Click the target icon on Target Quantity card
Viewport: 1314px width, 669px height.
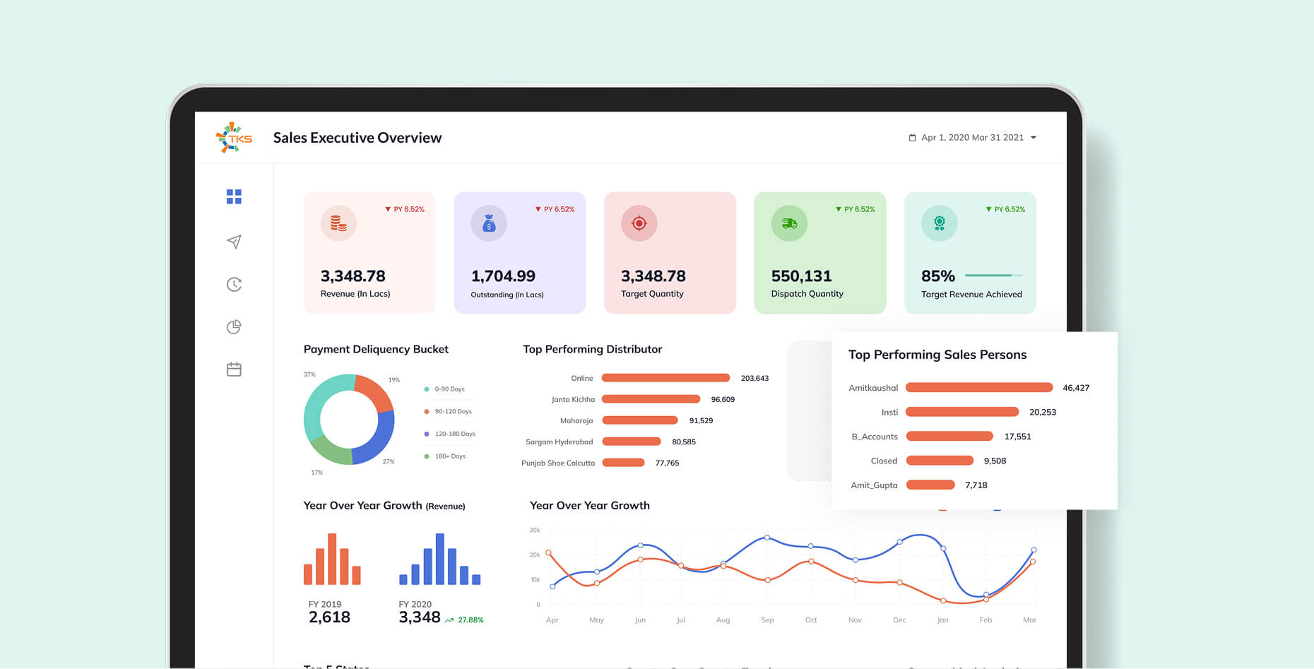pos(639,223)
